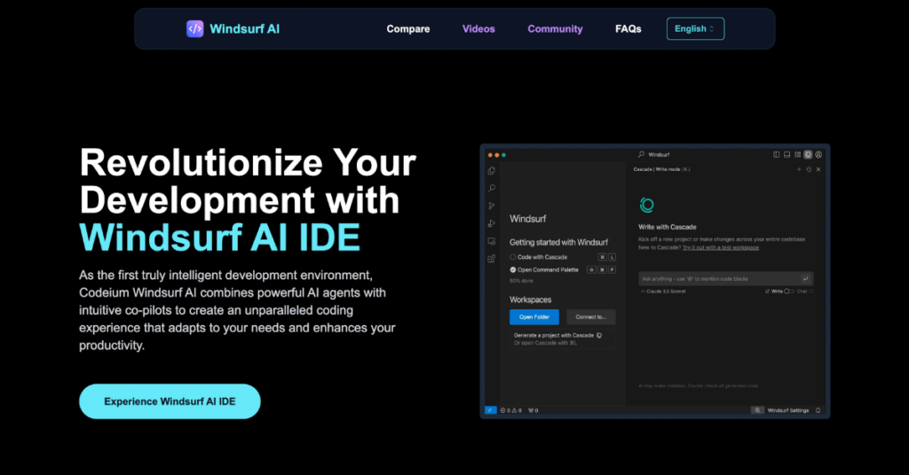The image size is (909, 475).
Task: Click the Ask anything Cascade input field
Action: click(717, 278)
